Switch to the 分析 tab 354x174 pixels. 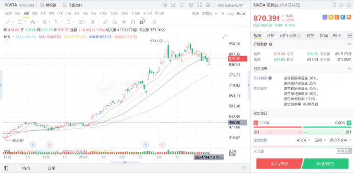pos(271,35)
